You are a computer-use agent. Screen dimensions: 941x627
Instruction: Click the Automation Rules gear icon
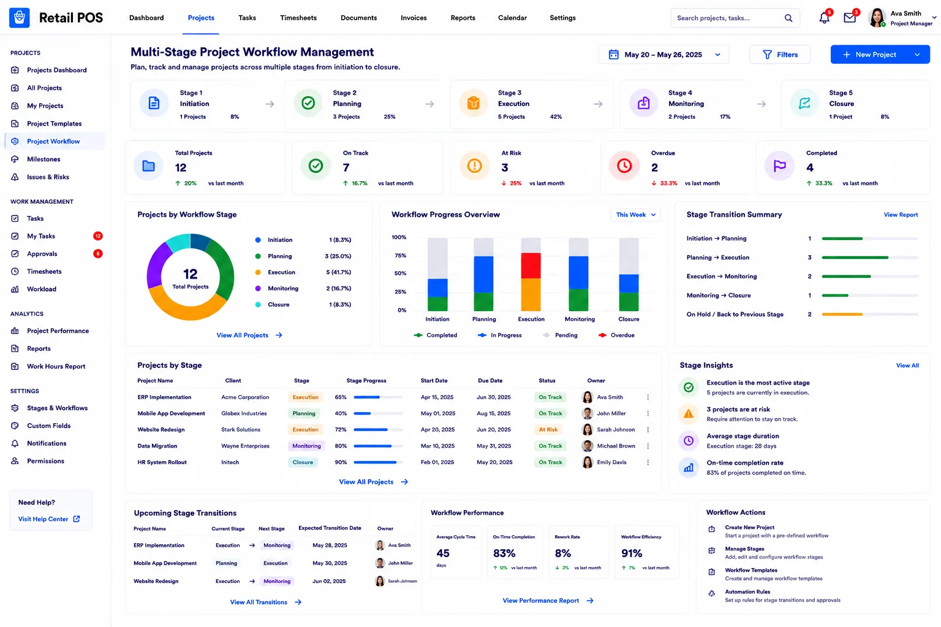[x=712, y=593]
